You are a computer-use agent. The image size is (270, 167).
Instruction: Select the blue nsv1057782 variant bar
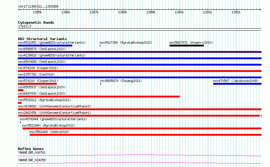point(140,77)
